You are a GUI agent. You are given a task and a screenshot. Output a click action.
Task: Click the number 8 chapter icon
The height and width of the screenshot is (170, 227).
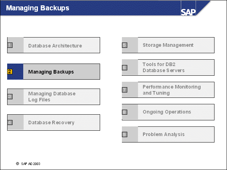124,112
